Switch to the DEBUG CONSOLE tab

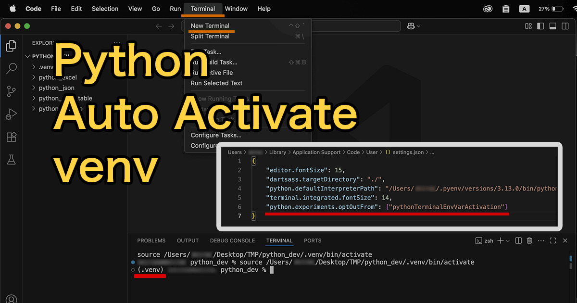(232, 240)
